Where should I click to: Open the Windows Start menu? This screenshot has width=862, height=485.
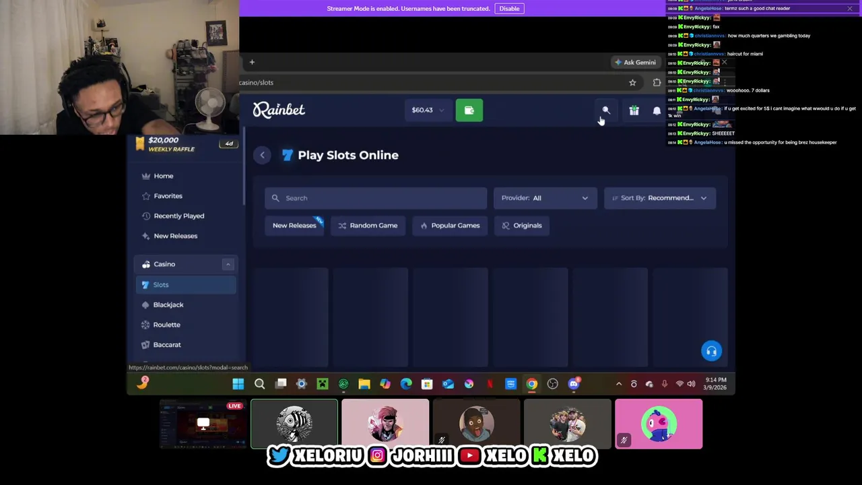tap(238, 384)
